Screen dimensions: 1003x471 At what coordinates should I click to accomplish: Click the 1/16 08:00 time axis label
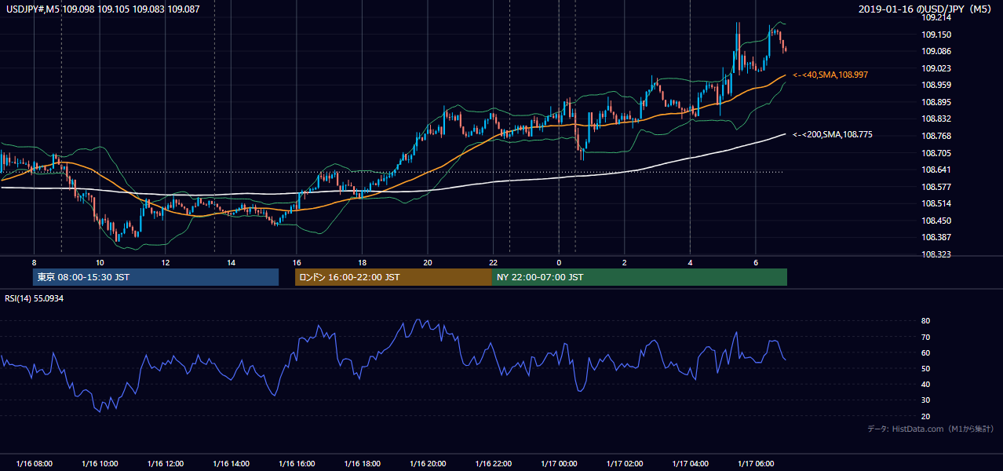[x=35, y=463]
